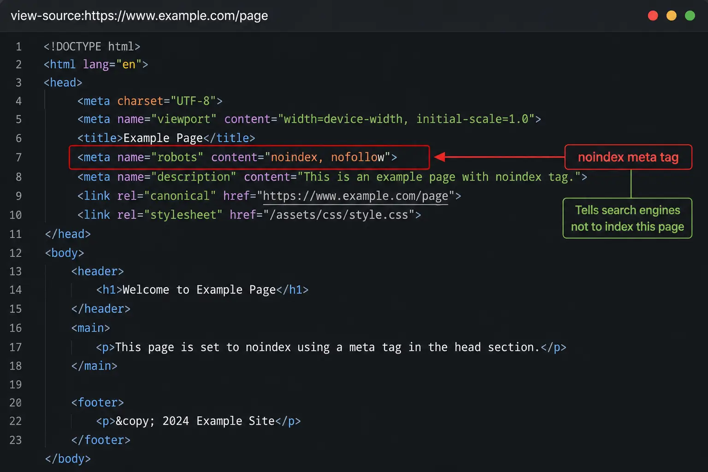Image resolution: width=708 pixels, height=472 pixels.
Task: Click the closing </header> tag
Action: pos(100,309)
